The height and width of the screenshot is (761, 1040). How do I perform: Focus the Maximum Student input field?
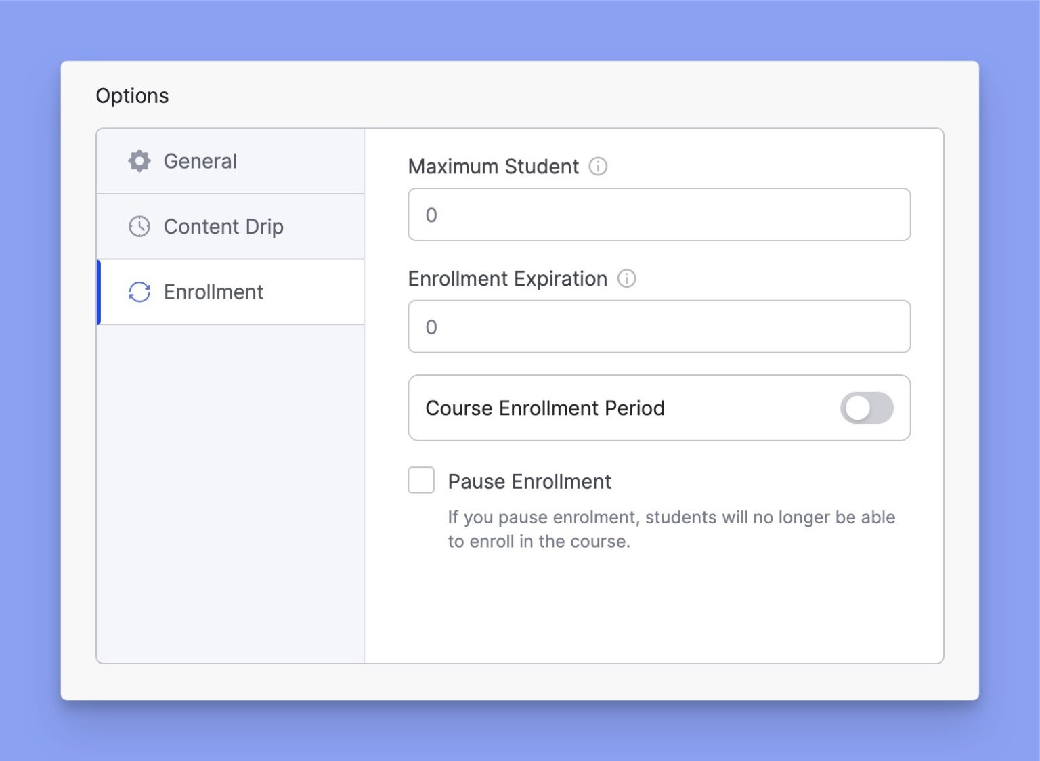659,215
